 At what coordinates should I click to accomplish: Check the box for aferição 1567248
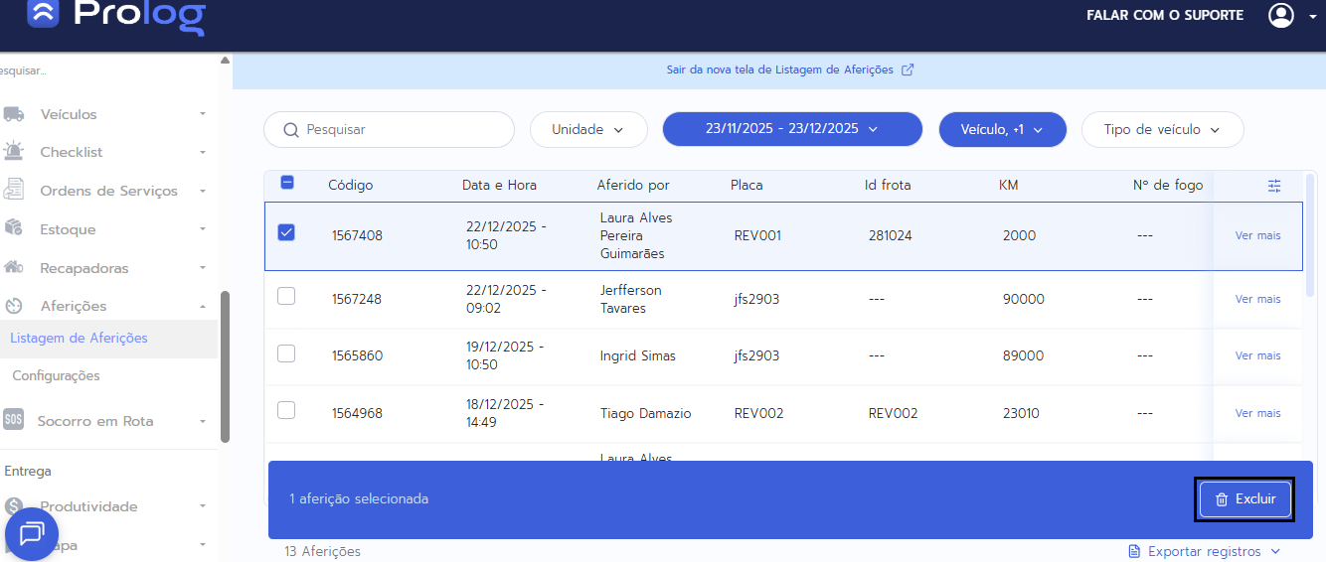pyautogui.click(x=286, y=296)
